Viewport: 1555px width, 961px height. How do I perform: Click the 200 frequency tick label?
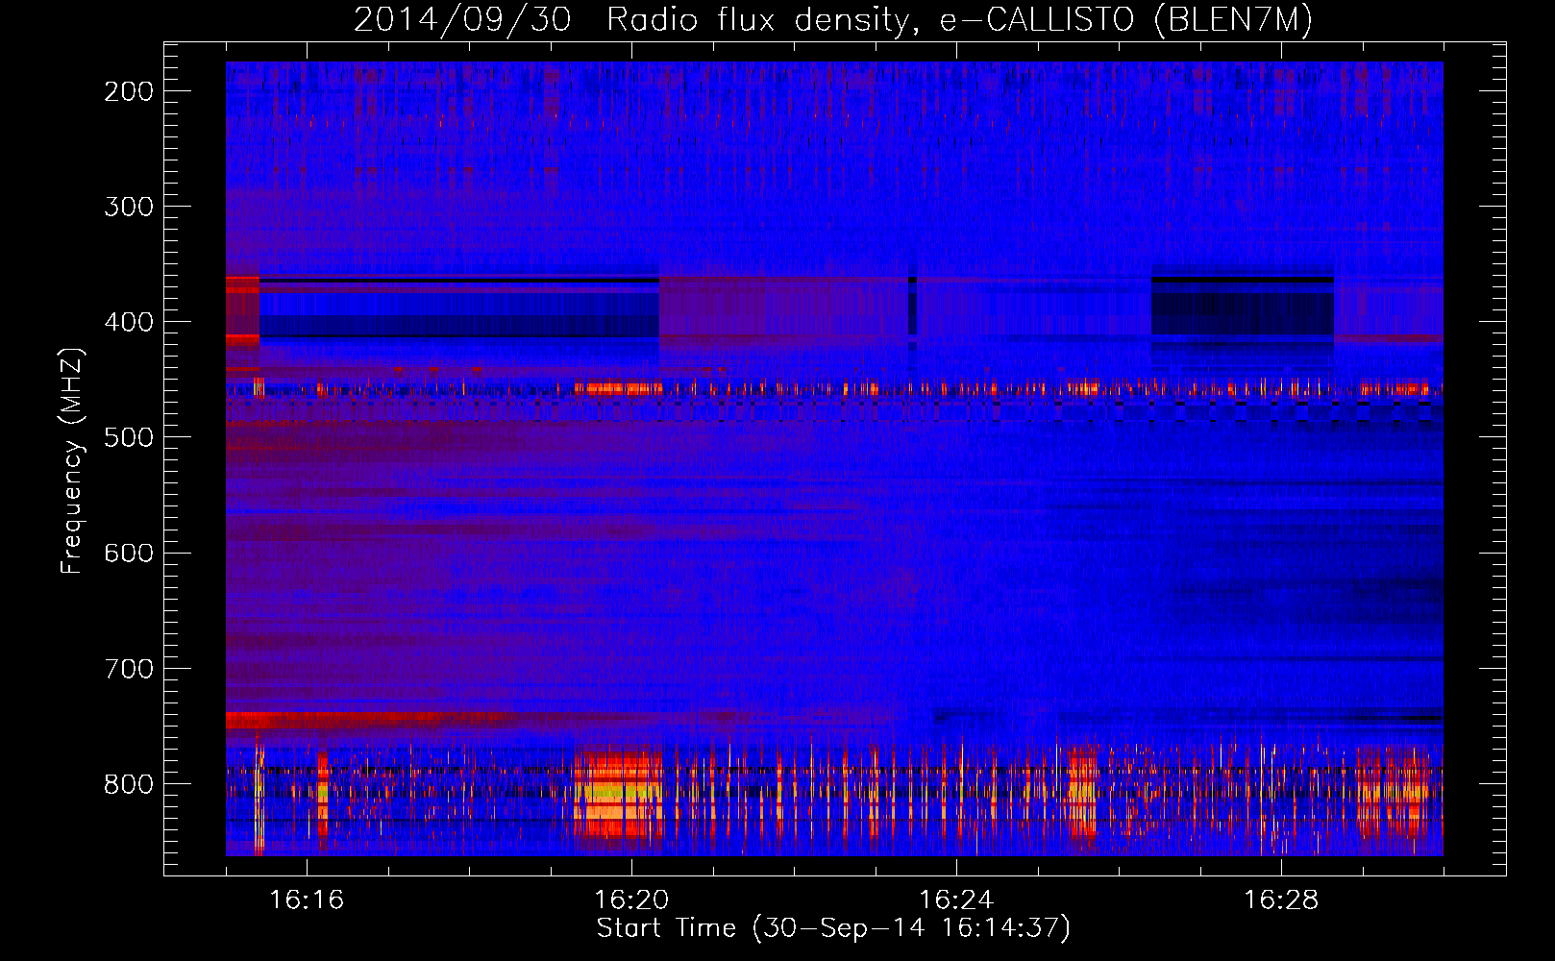click(129, 91)
